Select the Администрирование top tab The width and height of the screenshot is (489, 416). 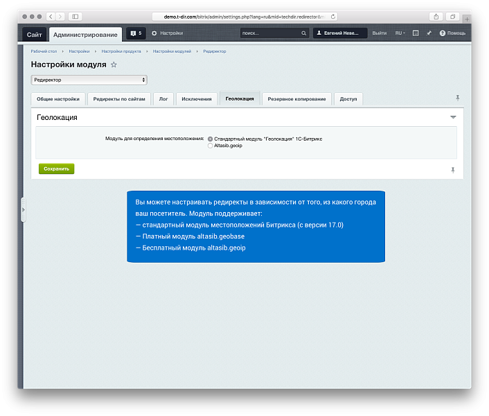(x=85, y=35)
